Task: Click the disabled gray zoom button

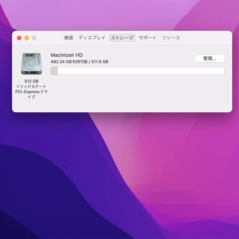Action: [34, 38]
